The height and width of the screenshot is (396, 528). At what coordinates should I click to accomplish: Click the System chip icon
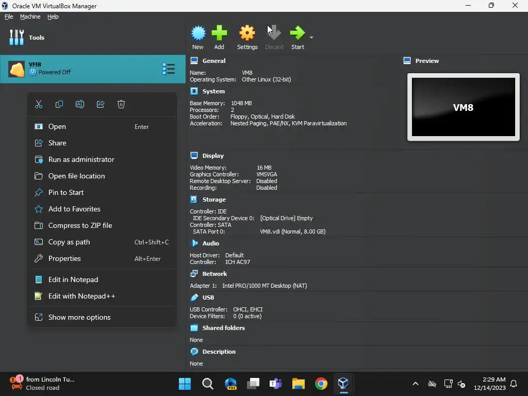coord(194,91)
